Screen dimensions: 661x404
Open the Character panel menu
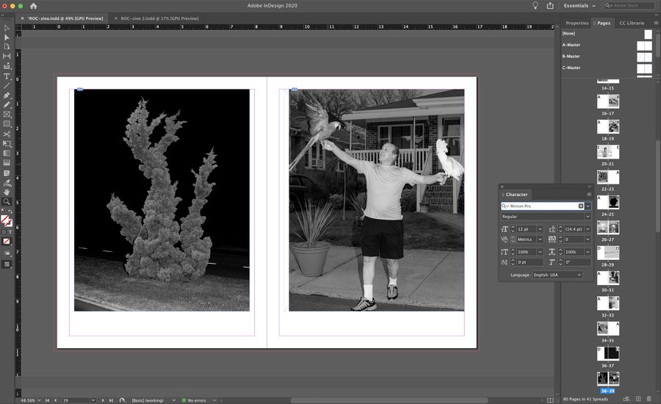click(x=588, y=195)
